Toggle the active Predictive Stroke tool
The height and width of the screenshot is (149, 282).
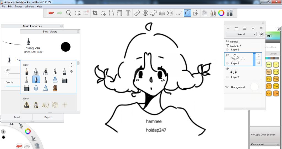(x=187, y=13)
